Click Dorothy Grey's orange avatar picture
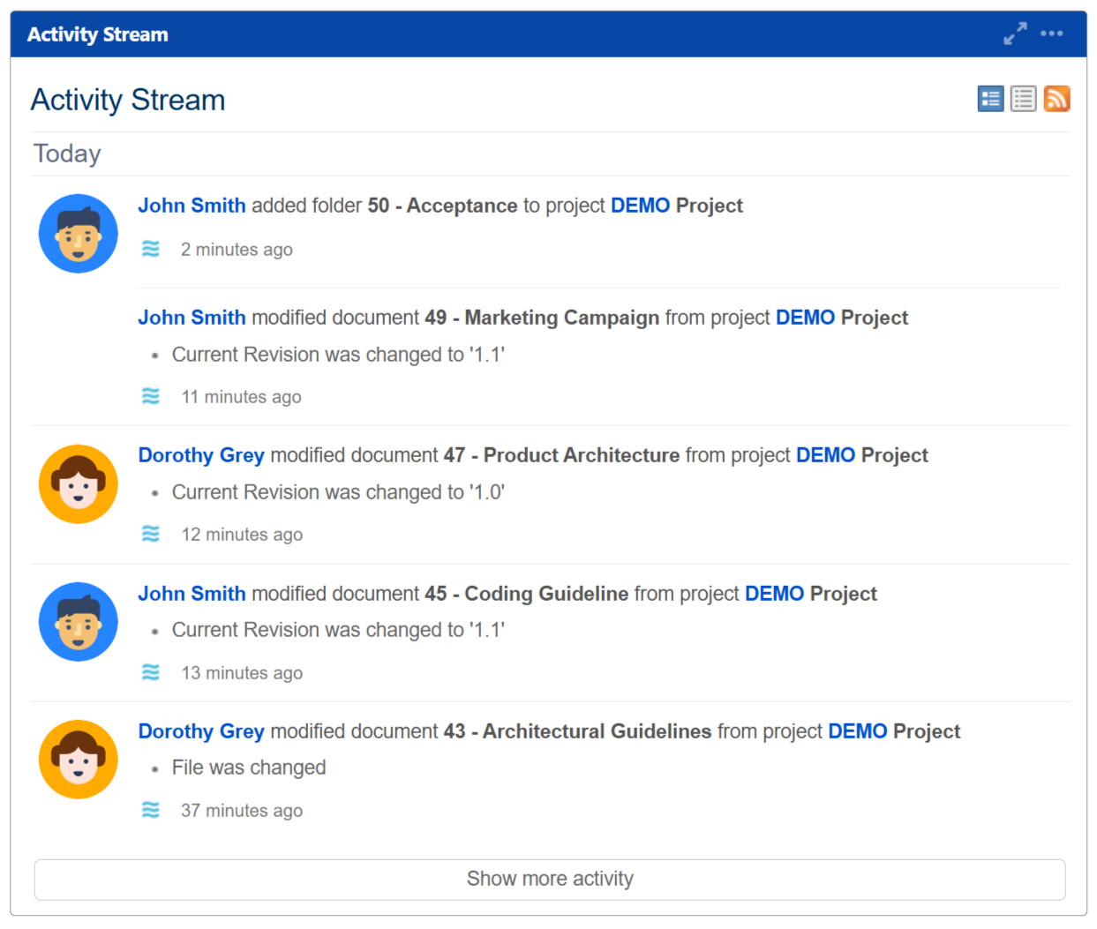1097x929 pixels. click(78, 484)
